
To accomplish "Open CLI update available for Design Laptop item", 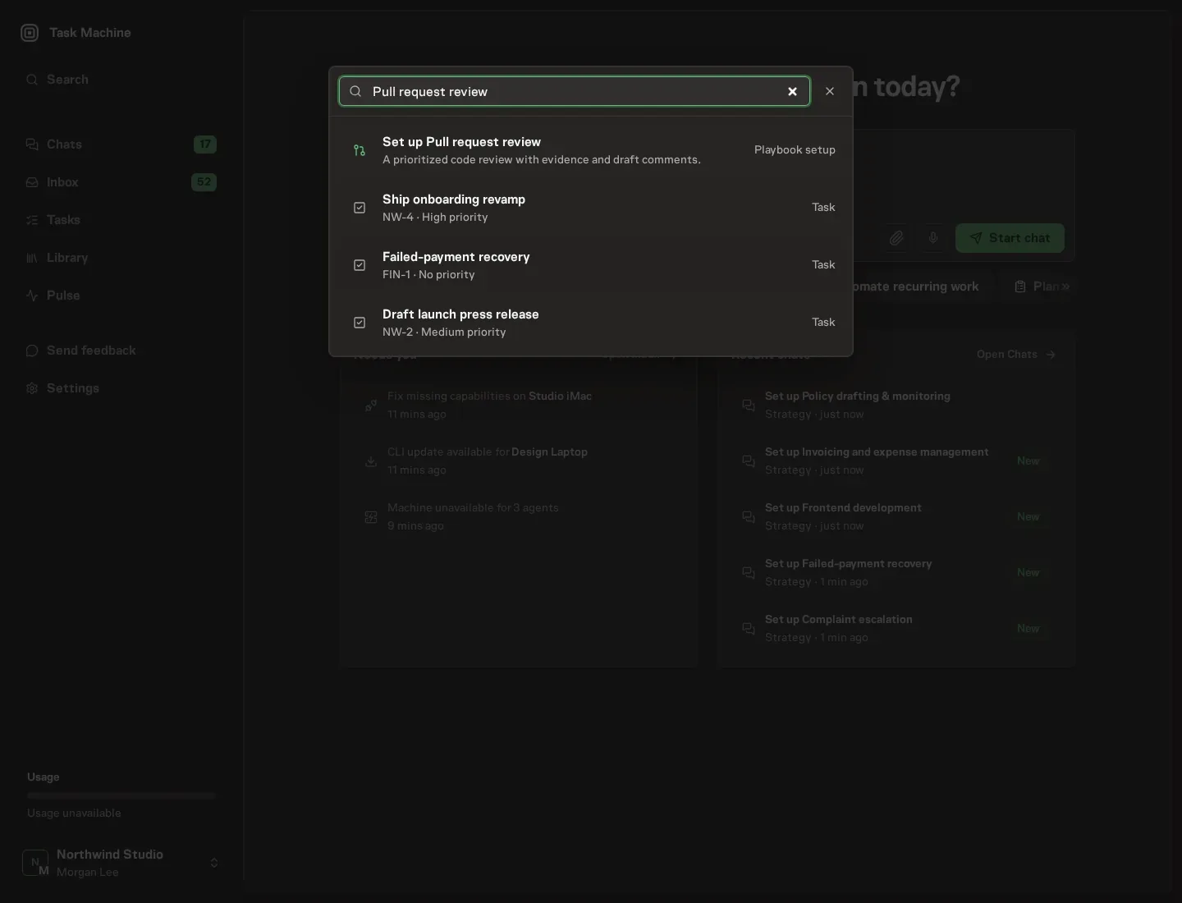I will click(x=519, y=461).
